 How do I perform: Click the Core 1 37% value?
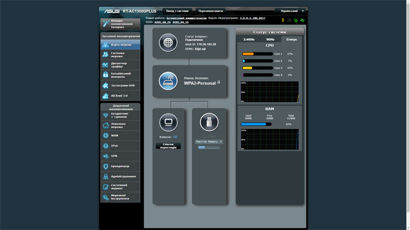pyautogui.click(x=290, y=54)
